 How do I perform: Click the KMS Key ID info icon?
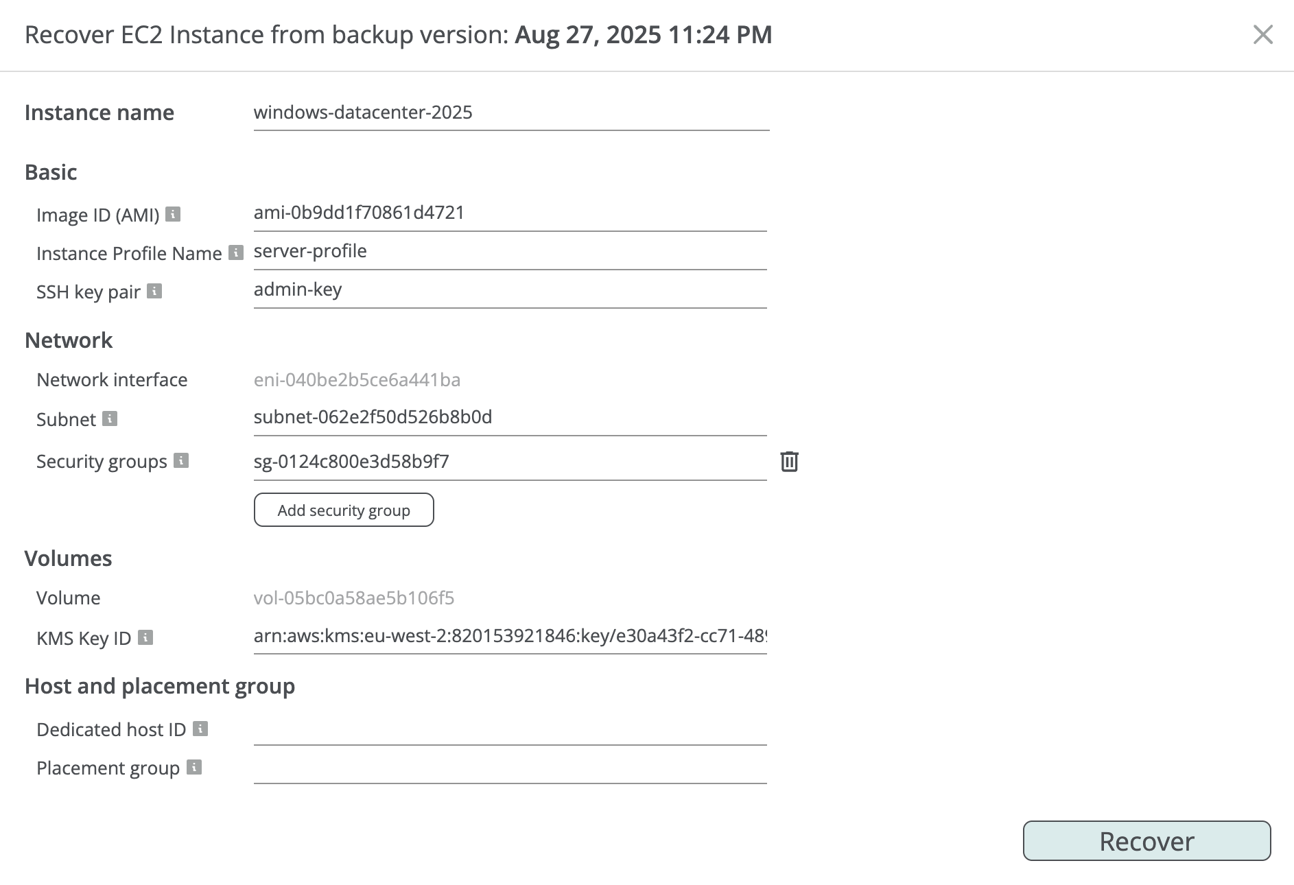click(x=145, y=637)
